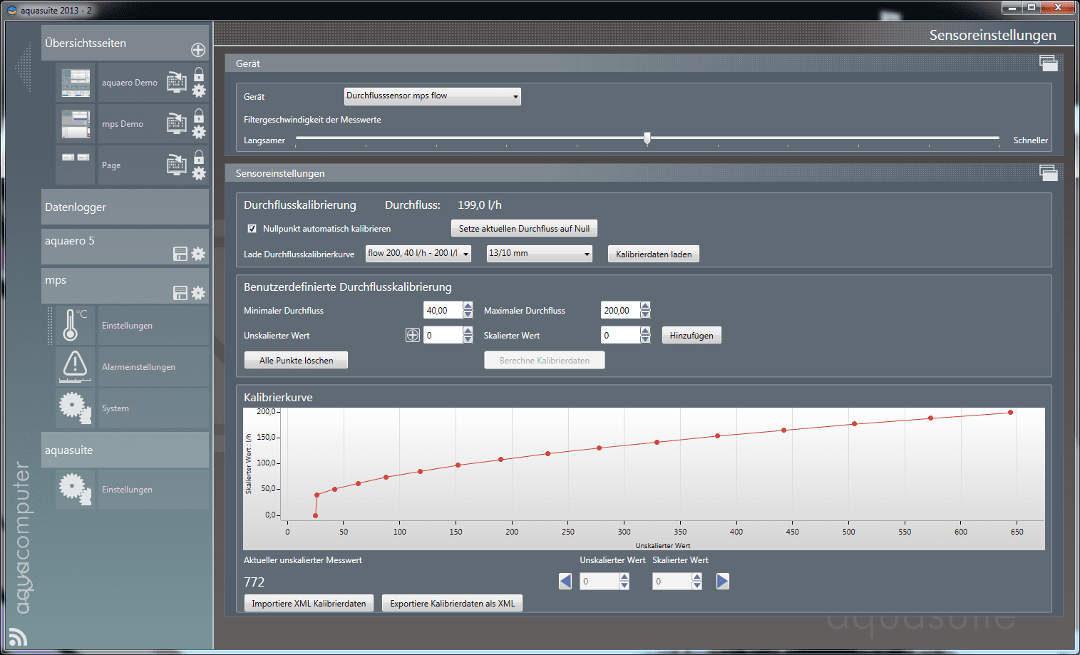
Task: Open aquaero Demo page thumbnail
Action: coord(76,83)
